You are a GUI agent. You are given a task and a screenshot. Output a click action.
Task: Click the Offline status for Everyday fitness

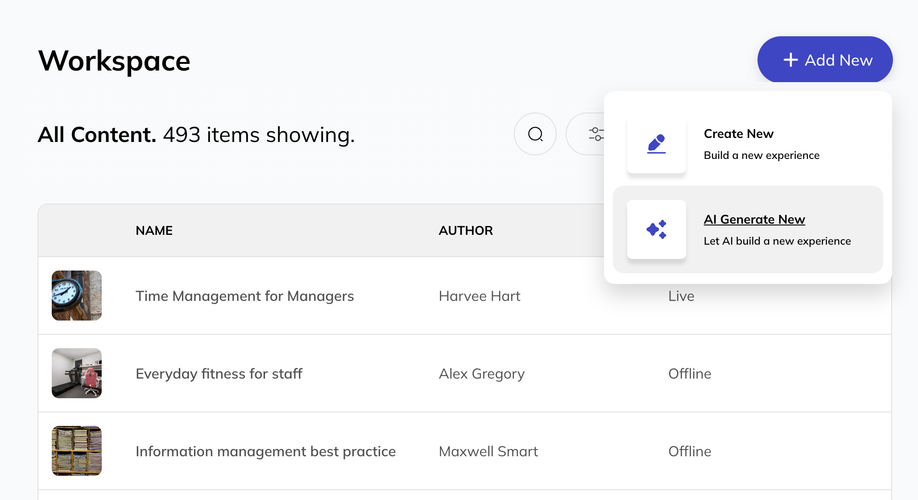[x=690, y=373]
